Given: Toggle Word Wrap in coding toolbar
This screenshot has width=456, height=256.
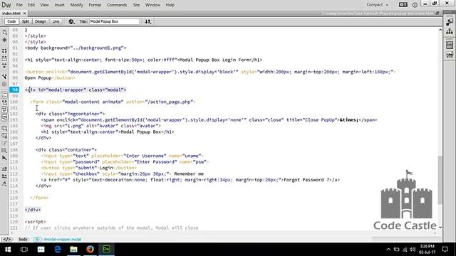Looking at the screenshot, I should (x=4, y=110).
